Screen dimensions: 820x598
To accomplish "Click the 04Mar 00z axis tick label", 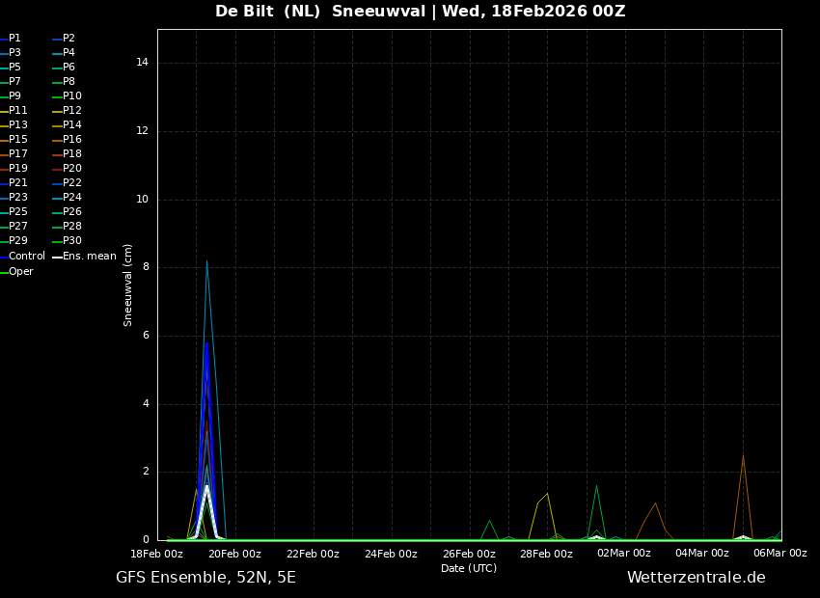I will tap(701, 554).
